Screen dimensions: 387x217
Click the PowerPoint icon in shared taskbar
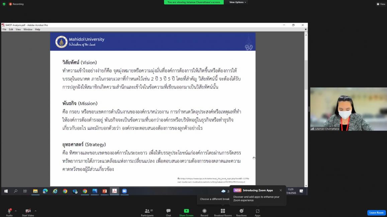(105, 191)
